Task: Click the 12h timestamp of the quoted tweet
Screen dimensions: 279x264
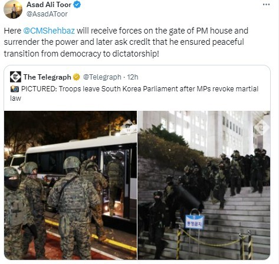Action: coord(133,77)
